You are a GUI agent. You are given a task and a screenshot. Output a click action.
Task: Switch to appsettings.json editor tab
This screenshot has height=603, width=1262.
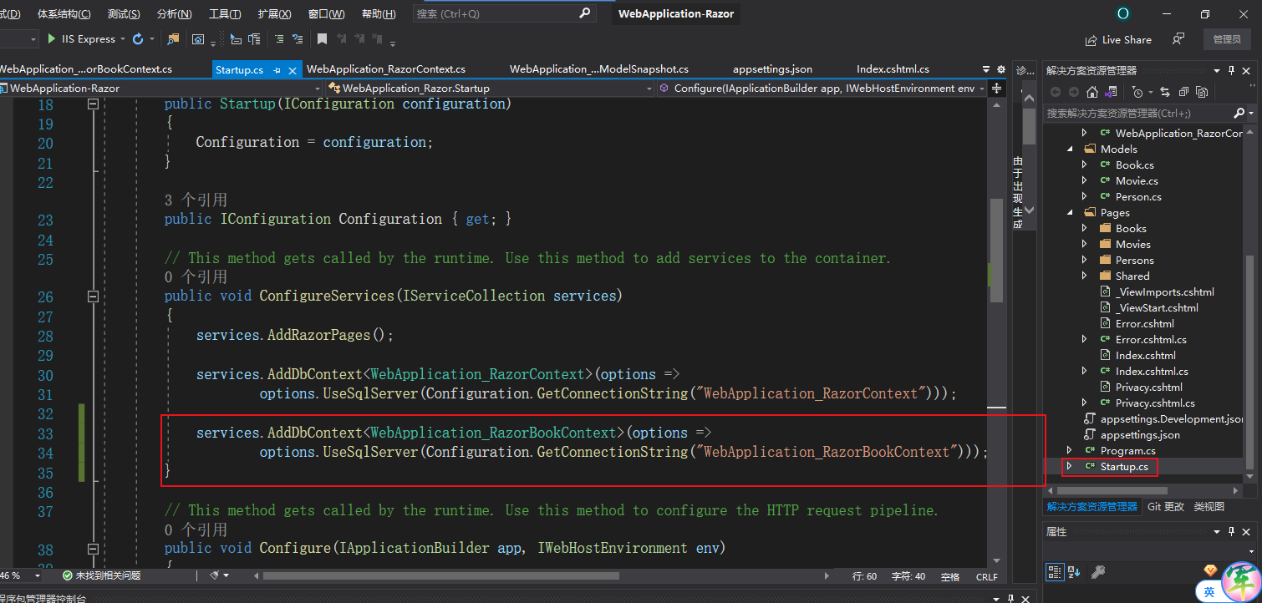pyautogui.click(x=772, y=69)
